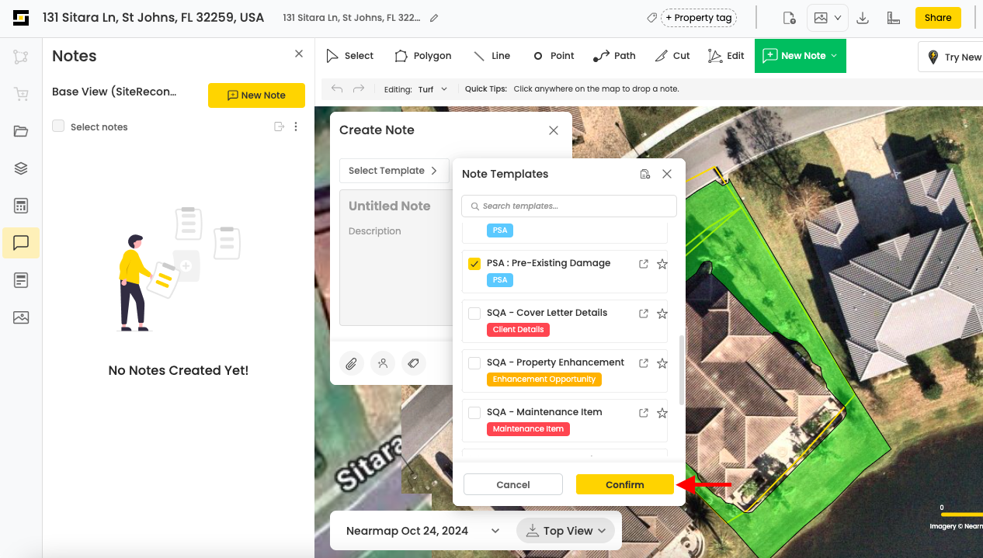Open the shopping cart sidebar icon
Viewport: 983px width, 558px height.
click(x=21, y=94)
